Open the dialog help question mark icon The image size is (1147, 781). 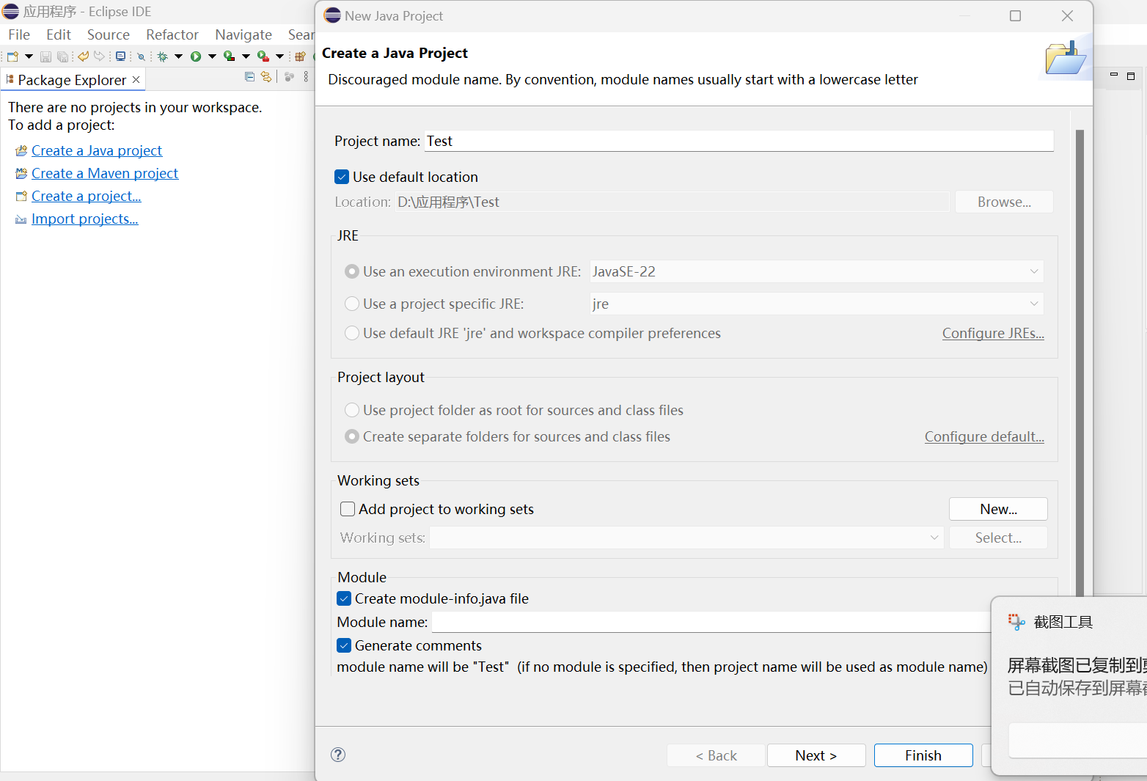pyautogui.click(x=338, y=755)
